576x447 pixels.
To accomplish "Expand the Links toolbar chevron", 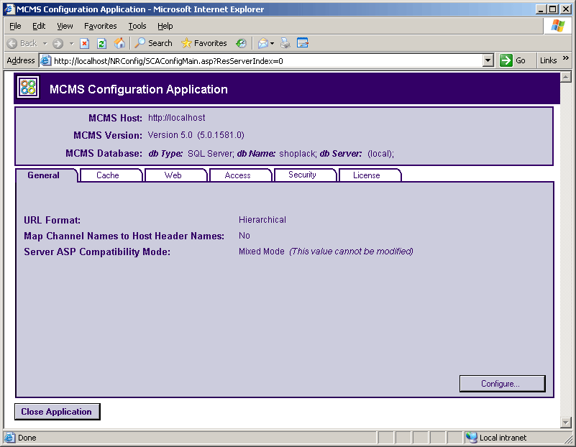I will (566, 58).
